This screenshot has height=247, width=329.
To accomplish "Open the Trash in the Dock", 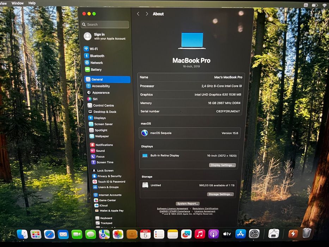I will tap(306, 233).
